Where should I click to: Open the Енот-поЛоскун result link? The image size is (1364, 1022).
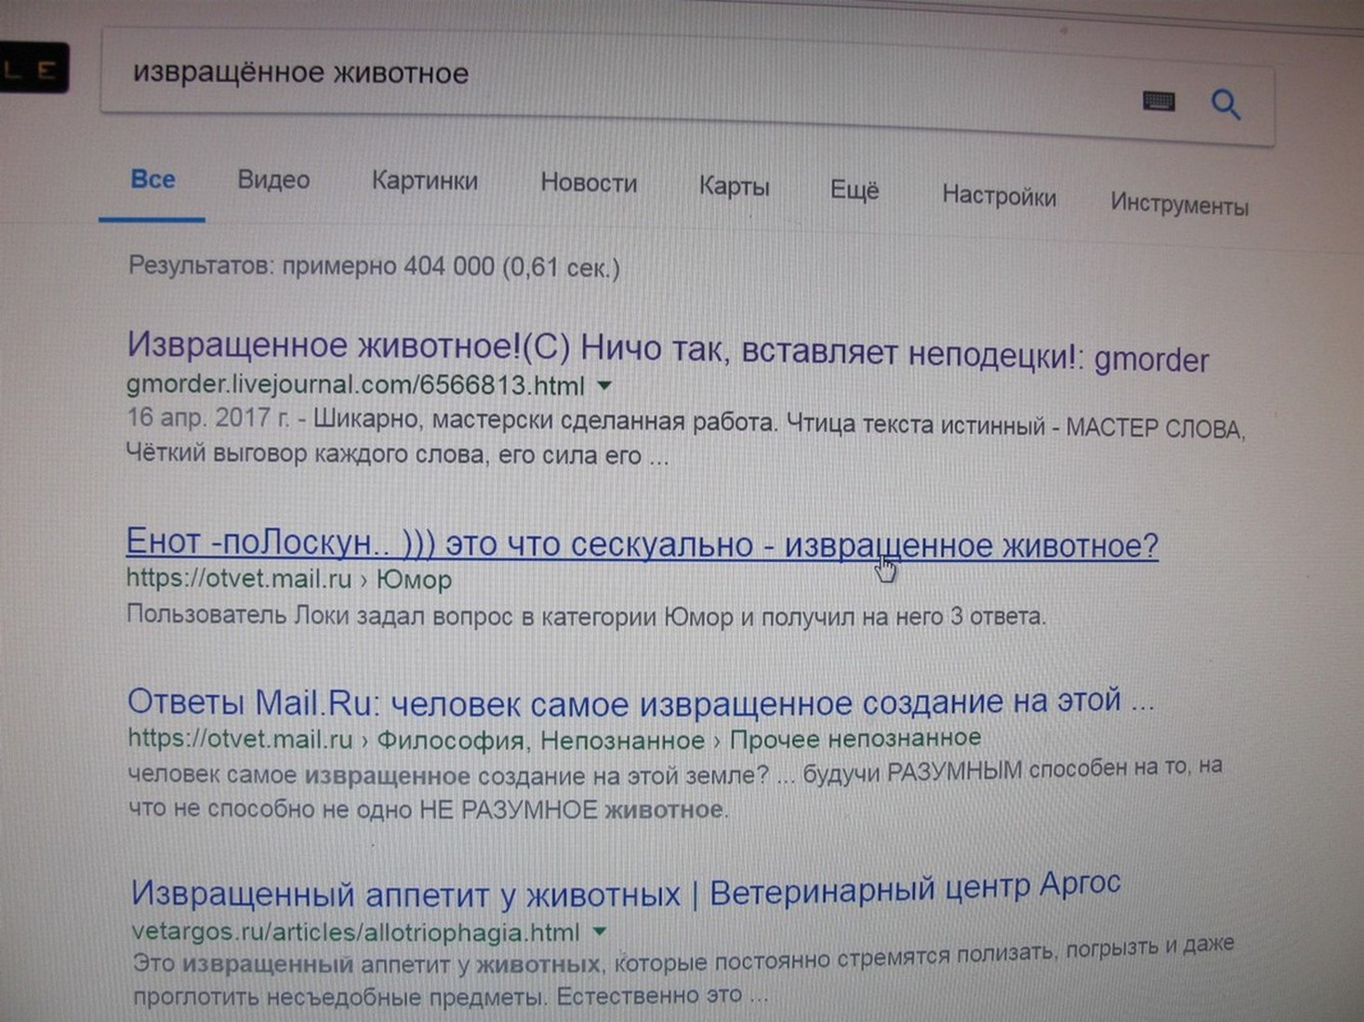642,544
